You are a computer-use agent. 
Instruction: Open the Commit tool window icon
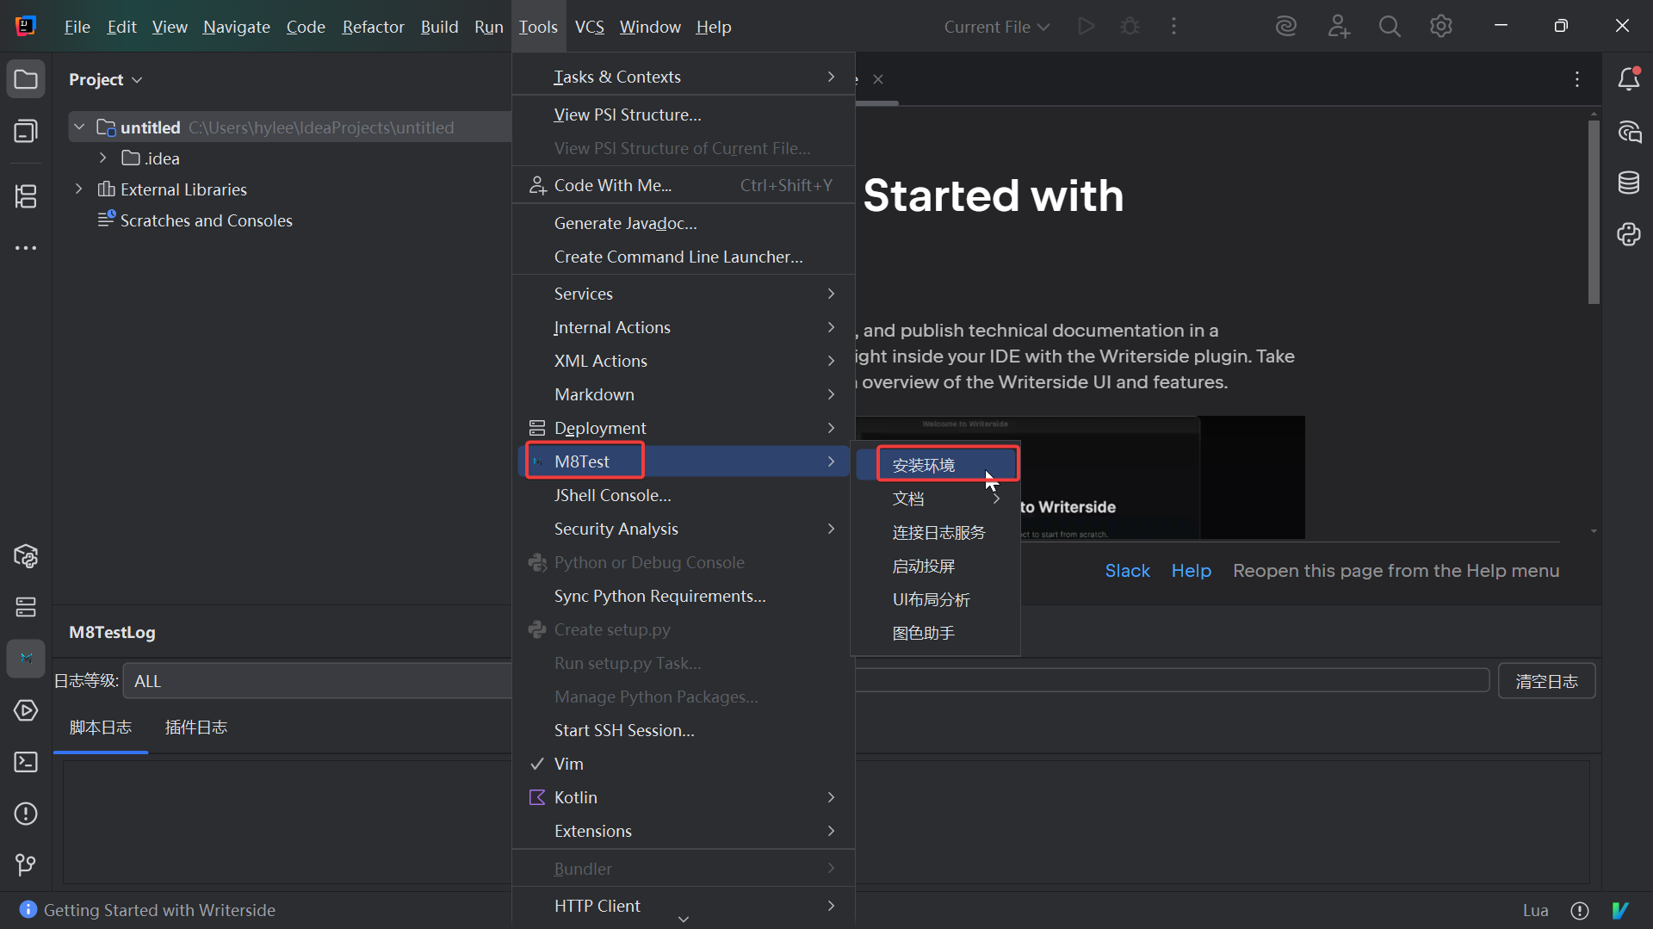click(26, 131)
